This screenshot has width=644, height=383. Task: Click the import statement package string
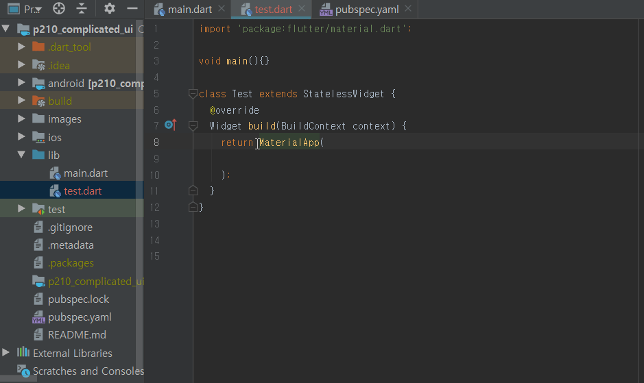click(x=322, y=29)
